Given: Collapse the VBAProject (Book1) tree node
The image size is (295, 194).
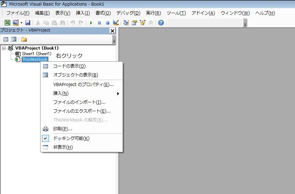Looking at the screenshot, I should [x=4, y=48].
